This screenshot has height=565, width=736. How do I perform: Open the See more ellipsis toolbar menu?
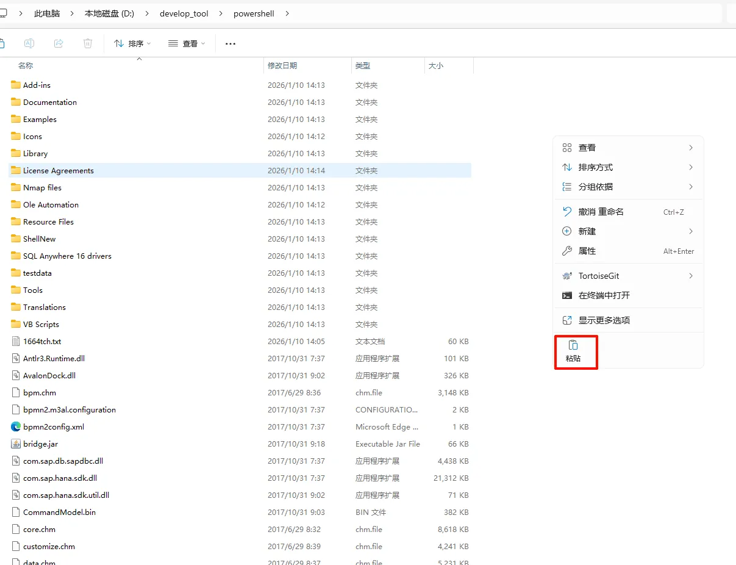[230, 43]
